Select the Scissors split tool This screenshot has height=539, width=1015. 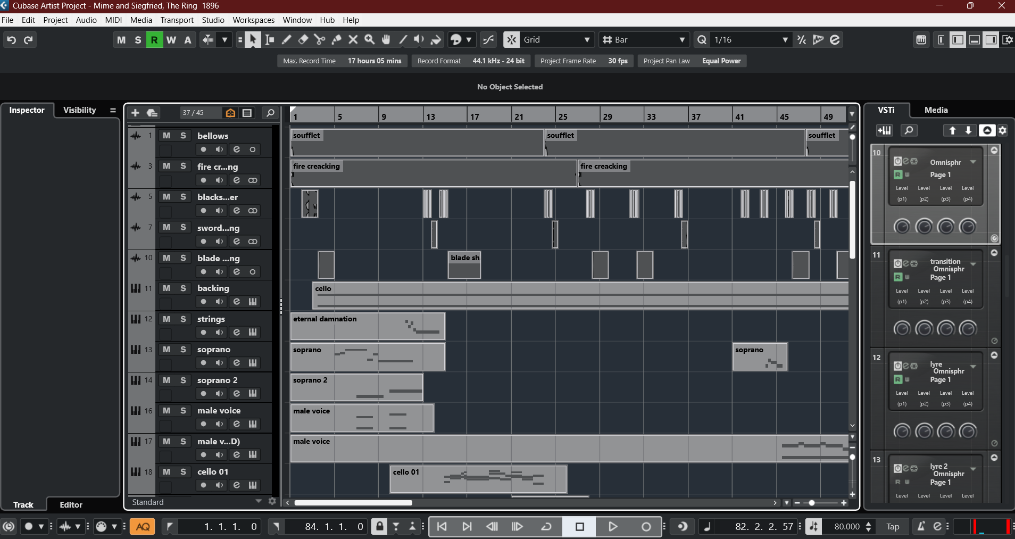(x=320, y=40)
